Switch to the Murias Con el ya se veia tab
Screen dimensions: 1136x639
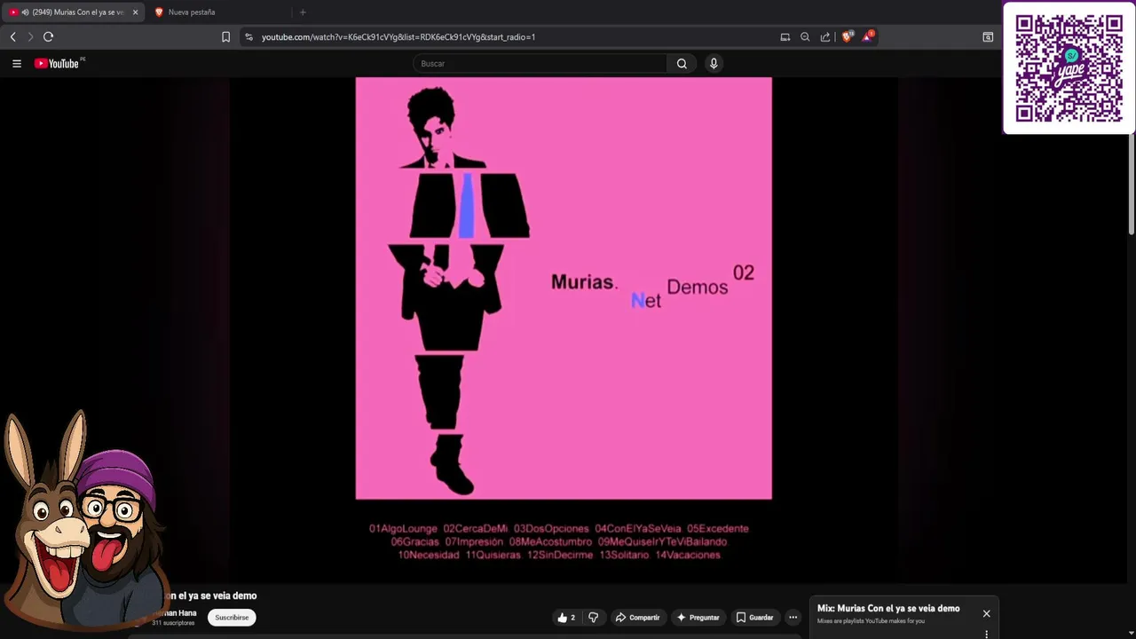coord(73,12)
